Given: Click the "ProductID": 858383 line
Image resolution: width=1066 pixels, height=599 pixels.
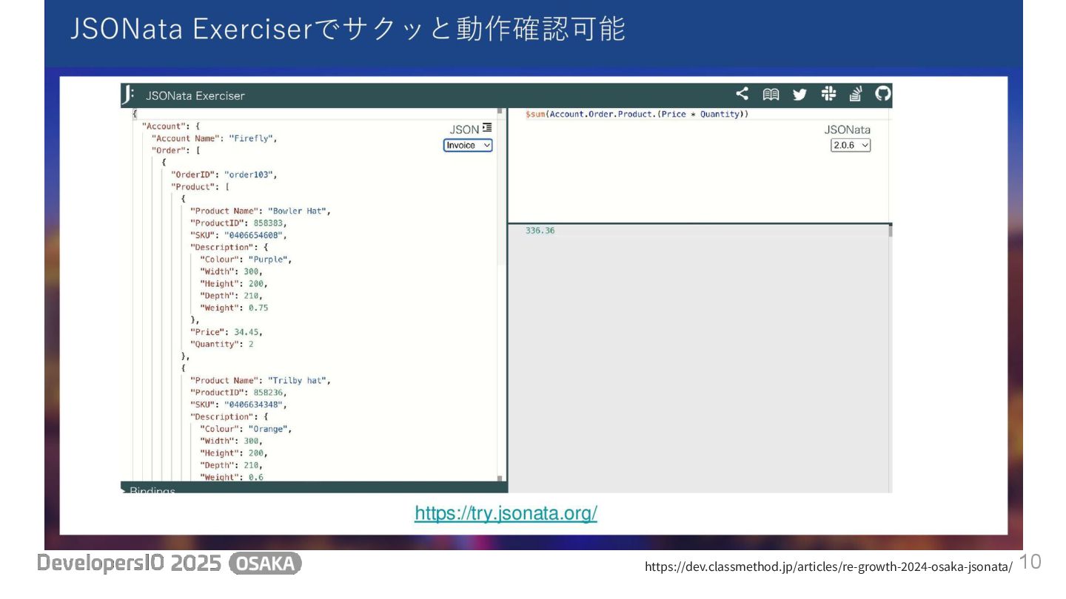Looking at the screenshot, I should click(x=238, y=223).
